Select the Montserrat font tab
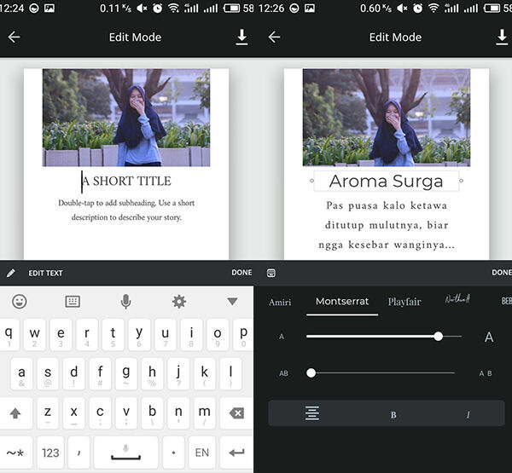The image size is (512, 473). click(x=342, y=301)
